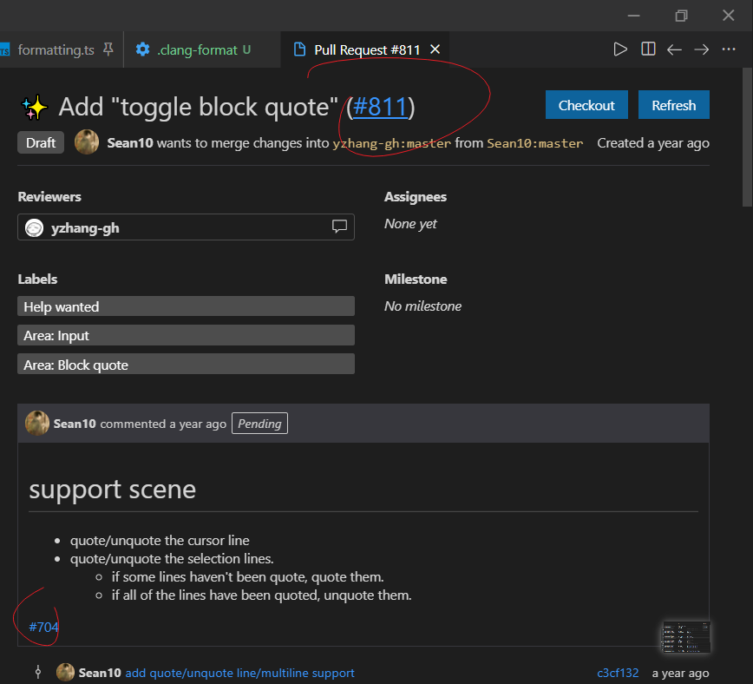Screen dimensions: 753x684
Task: Click yzhang-gh reviewer avatar
Action: click(34, 227)
